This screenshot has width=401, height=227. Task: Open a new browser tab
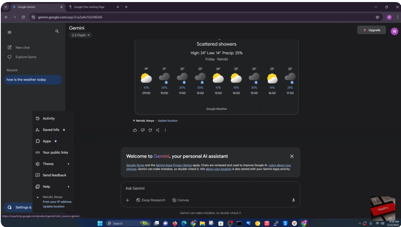point(126,7)
